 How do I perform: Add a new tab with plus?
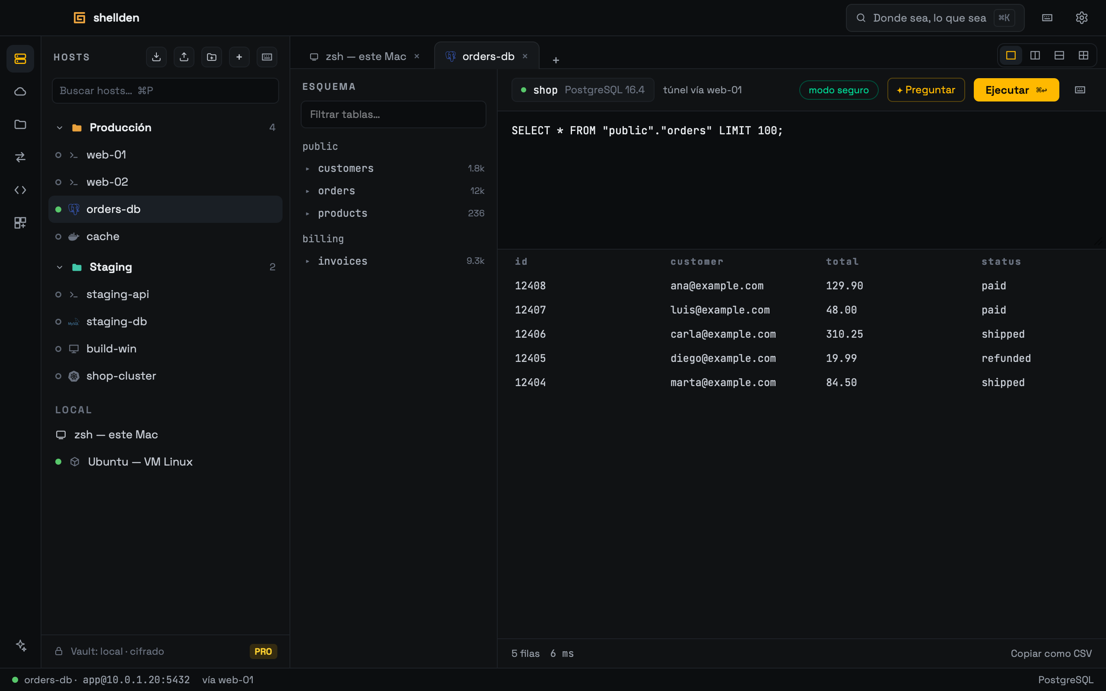pos(556,60)
